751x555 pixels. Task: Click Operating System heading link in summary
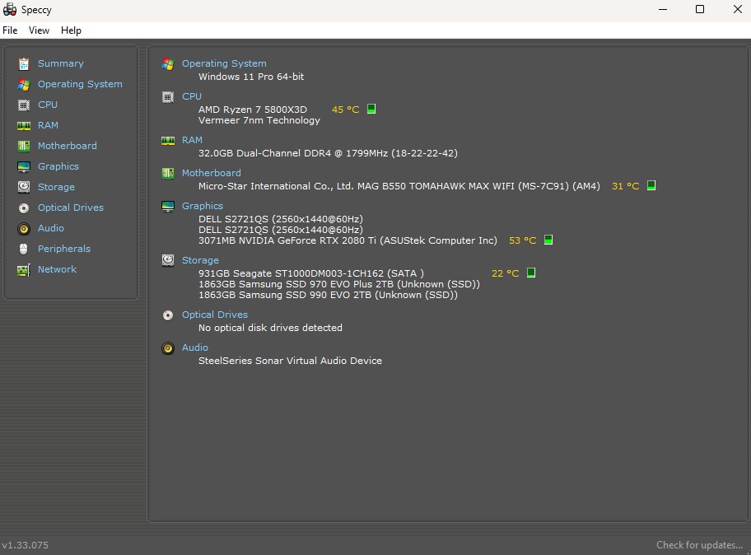pyautogui.click(x=224, y=63)
